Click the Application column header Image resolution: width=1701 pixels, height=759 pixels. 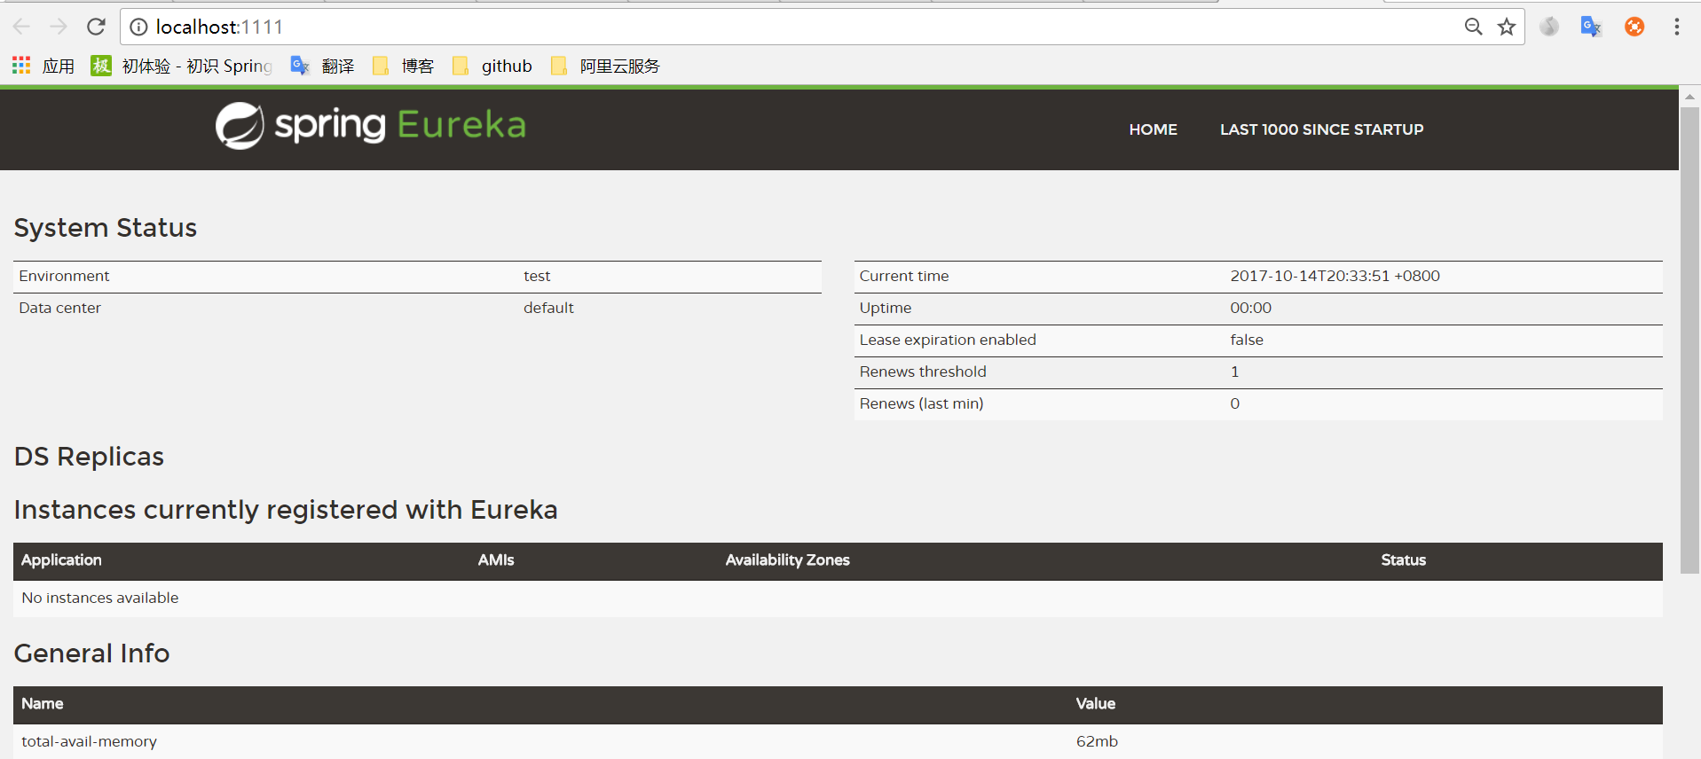tap(61, 560)
